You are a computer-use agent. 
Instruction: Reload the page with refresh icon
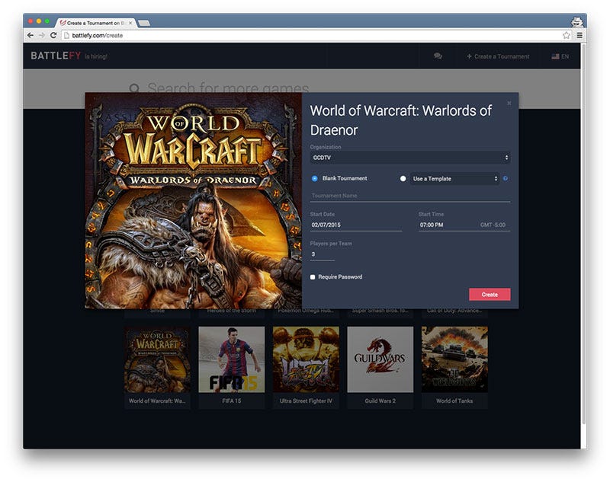coord(53,35)
